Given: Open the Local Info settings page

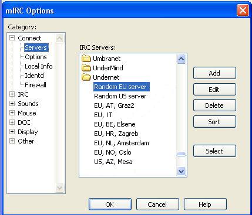Looking at the screenshot, I should (39, 66).
